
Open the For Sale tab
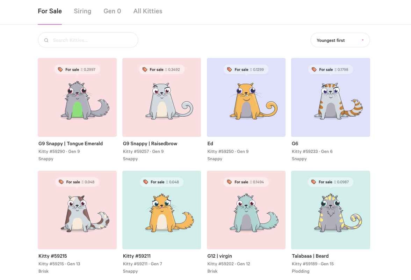point(50,11)
